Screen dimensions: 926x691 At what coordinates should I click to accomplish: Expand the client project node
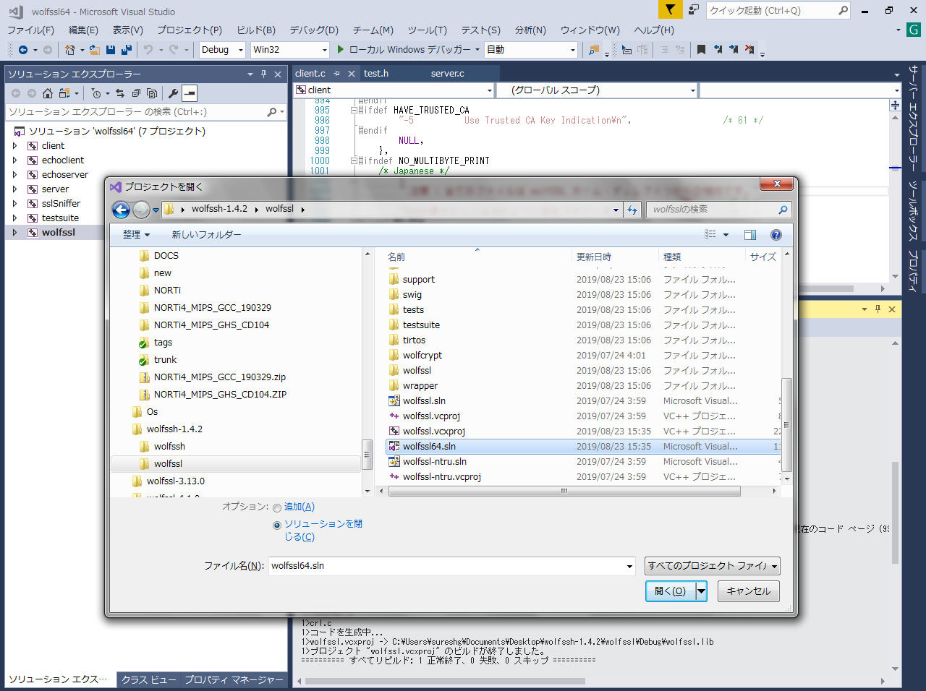tap(14, 146)
